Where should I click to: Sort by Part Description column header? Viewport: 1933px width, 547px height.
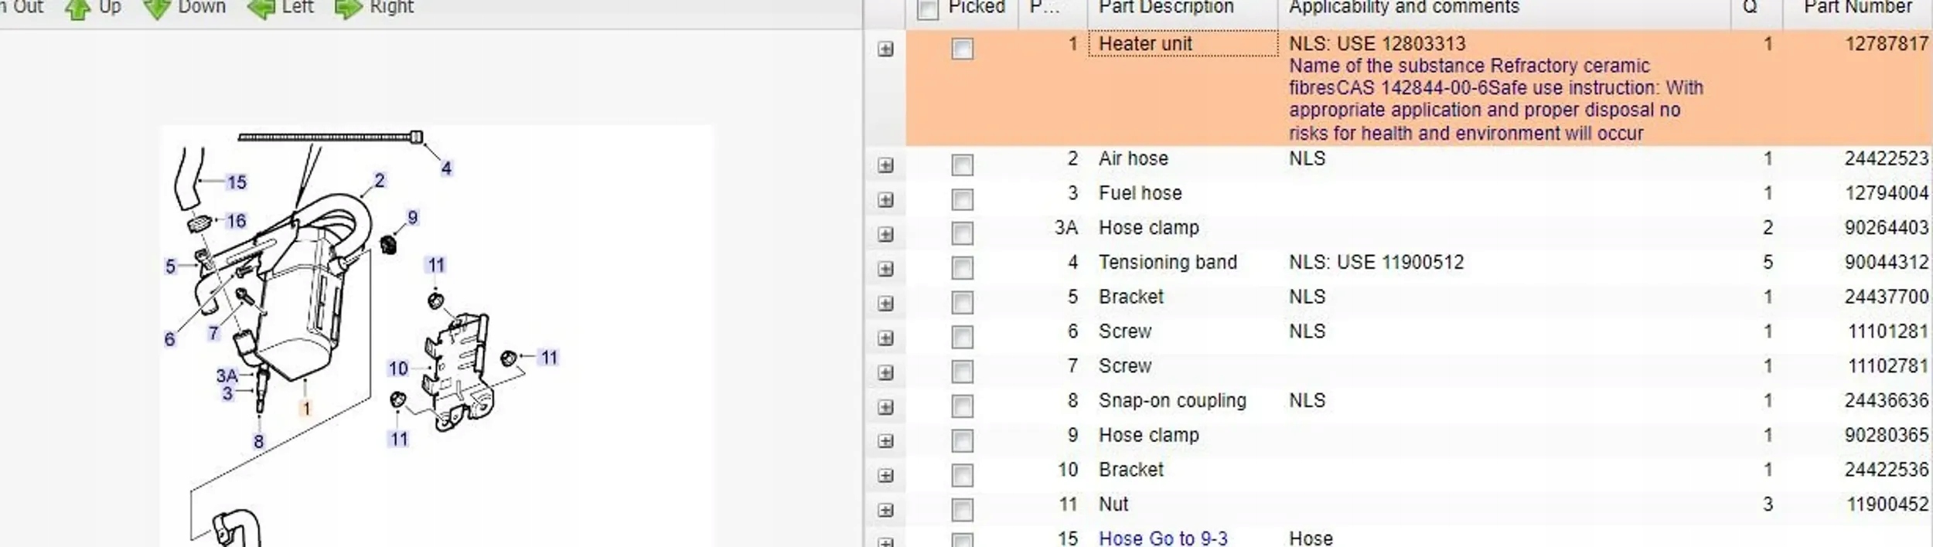(x=1165, y=8)
